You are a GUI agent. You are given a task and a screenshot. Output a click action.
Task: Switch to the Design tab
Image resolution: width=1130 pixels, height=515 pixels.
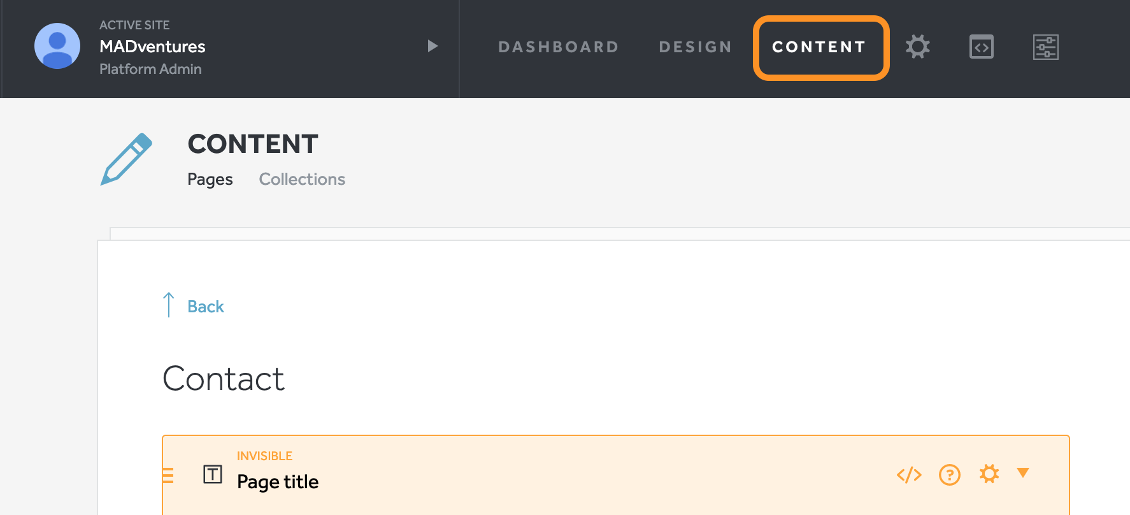[x=695, y=47]
